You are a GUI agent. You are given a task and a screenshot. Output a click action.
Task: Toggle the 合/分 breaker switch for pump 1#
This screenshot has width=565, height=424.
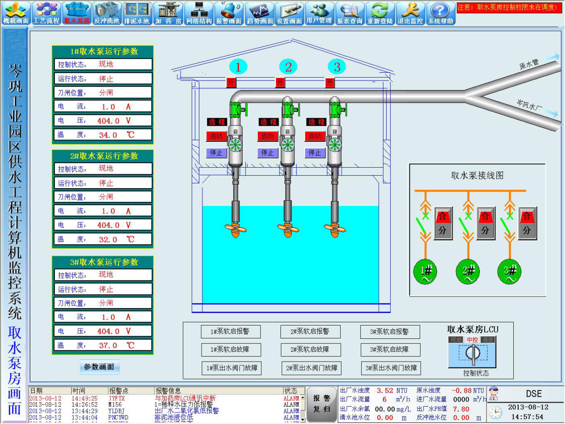coord(443,223)
